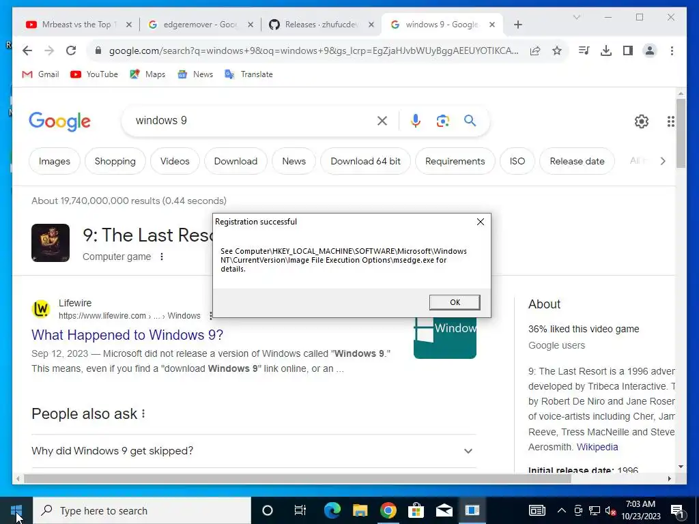Open "What Happened to Windows 9?" link
Viewport: 699px width, 524px height.
[127, 334]
